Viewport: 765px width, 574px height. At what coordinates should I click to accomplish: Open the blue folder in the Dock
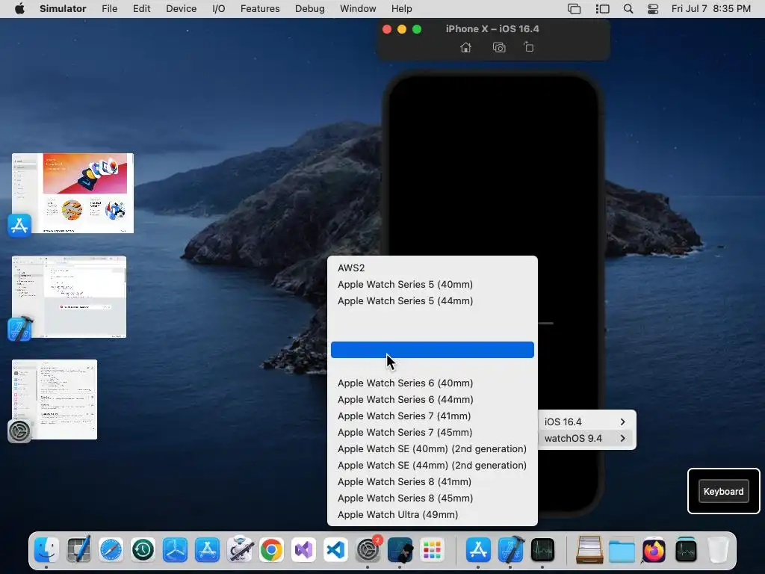tap(622, 549)
